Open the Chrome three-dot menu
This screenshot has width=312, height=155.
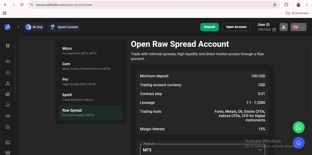pyautogui.click(x=307, y=5)
